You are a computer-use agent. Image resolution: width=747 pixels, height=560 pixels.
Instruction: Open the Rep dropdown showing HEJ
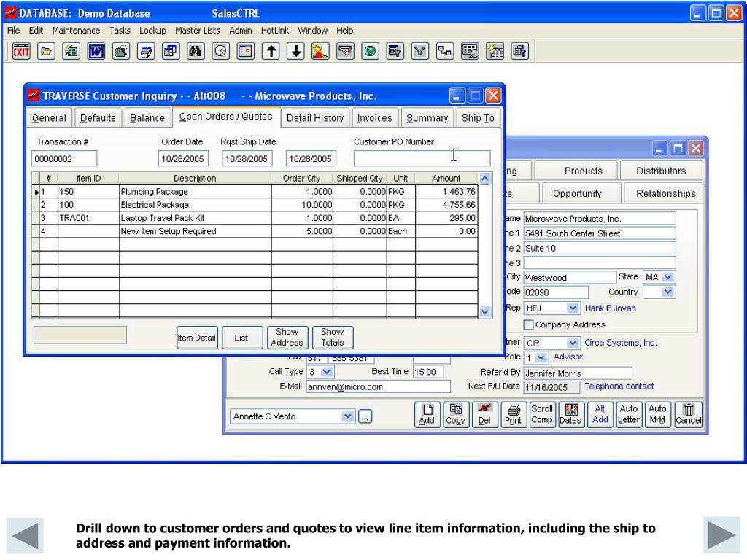pyautogui.click(x=573, y=308)
